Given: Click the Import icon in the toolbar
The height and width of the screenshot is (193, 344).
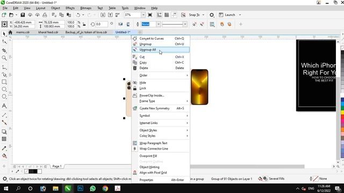Looking at the screenshot, I should click(x=103, y=15).
